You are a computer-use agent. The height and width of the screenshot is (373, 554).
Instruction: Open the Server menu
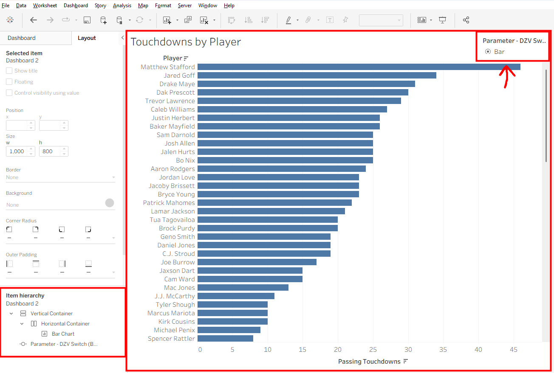(185, 6)
